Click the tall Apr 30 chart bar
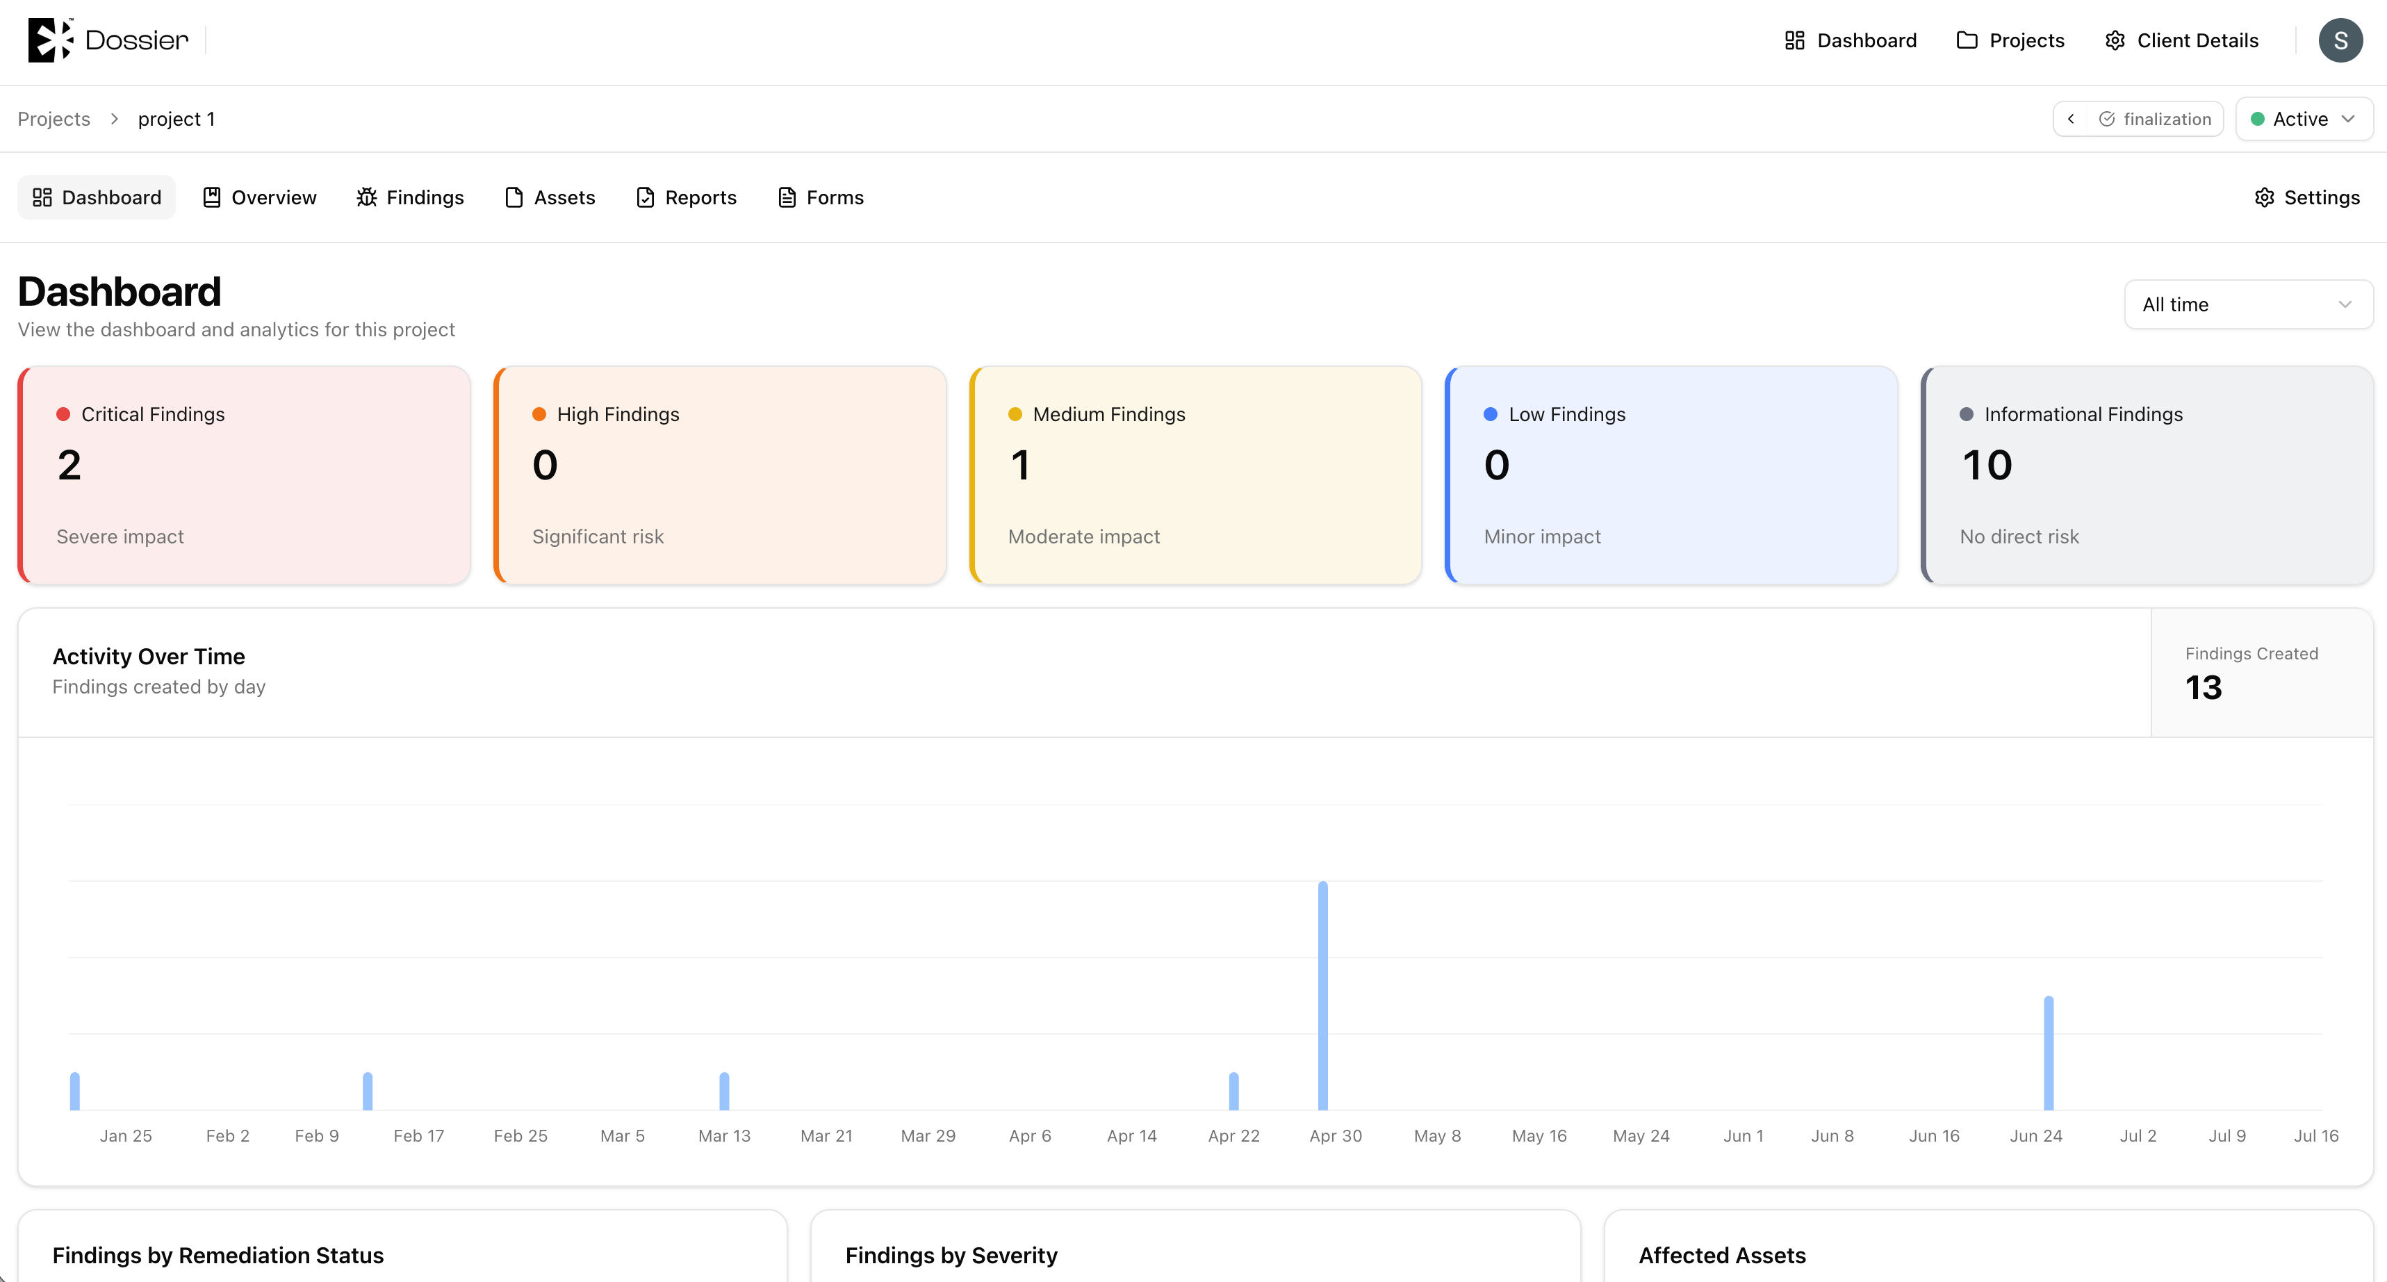 pos(1322,996)
